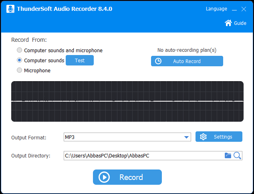This screenshot has width=254, height=194.
Task: Open the Language menu
Action: coord(216,9)
